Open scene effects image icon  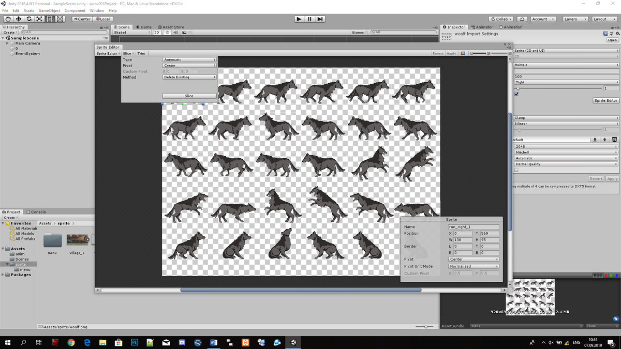pyautogui.click(x=184, y=32)
